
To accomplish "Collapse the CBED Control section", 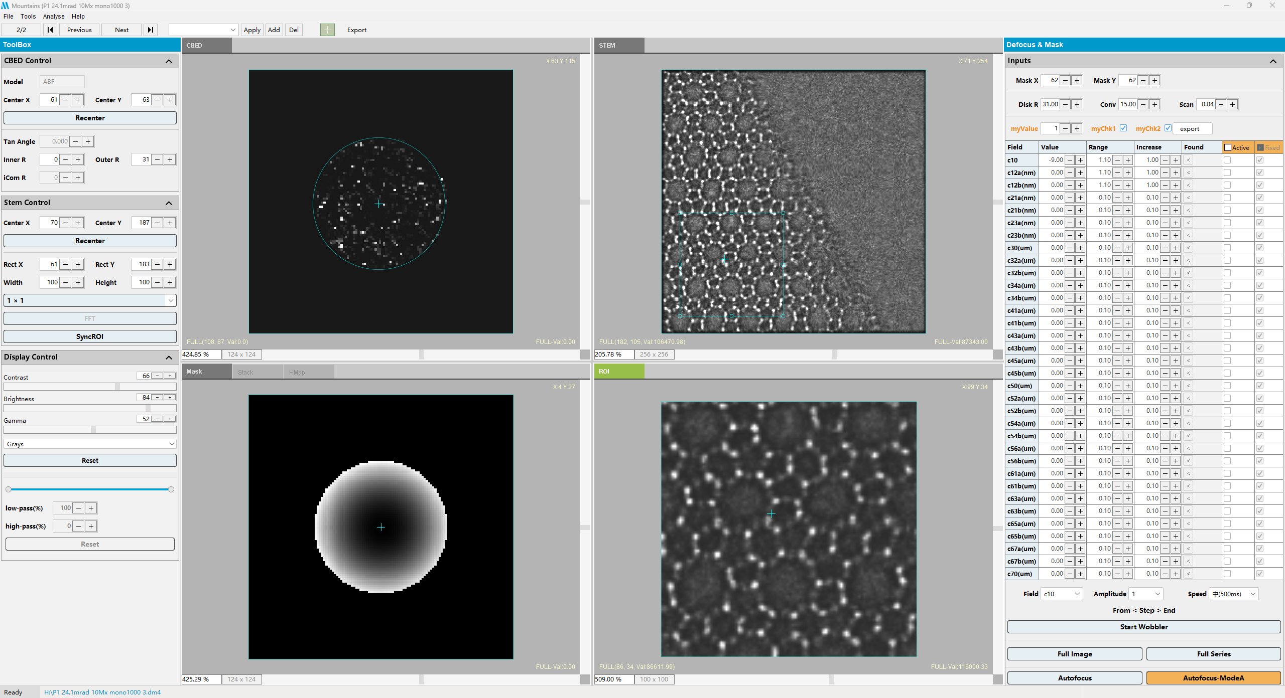I will tap(169, 61).
